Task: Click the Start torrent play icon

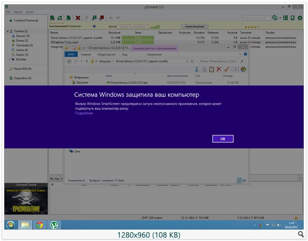Action: (86, 18)
